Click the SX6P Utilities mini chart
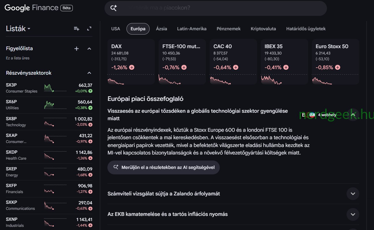374x230 pixels. 55,105
